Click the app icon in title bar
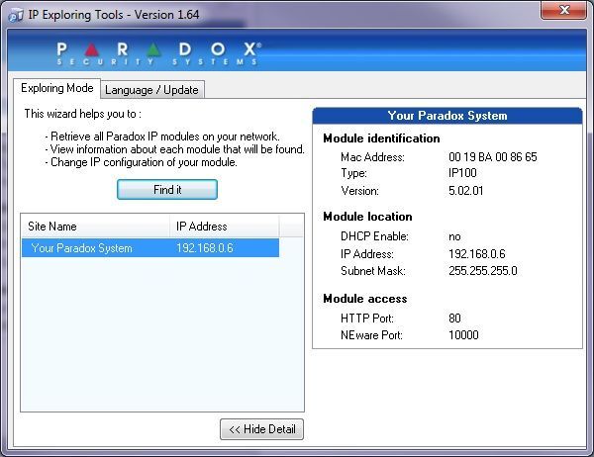 pos(15,12)
